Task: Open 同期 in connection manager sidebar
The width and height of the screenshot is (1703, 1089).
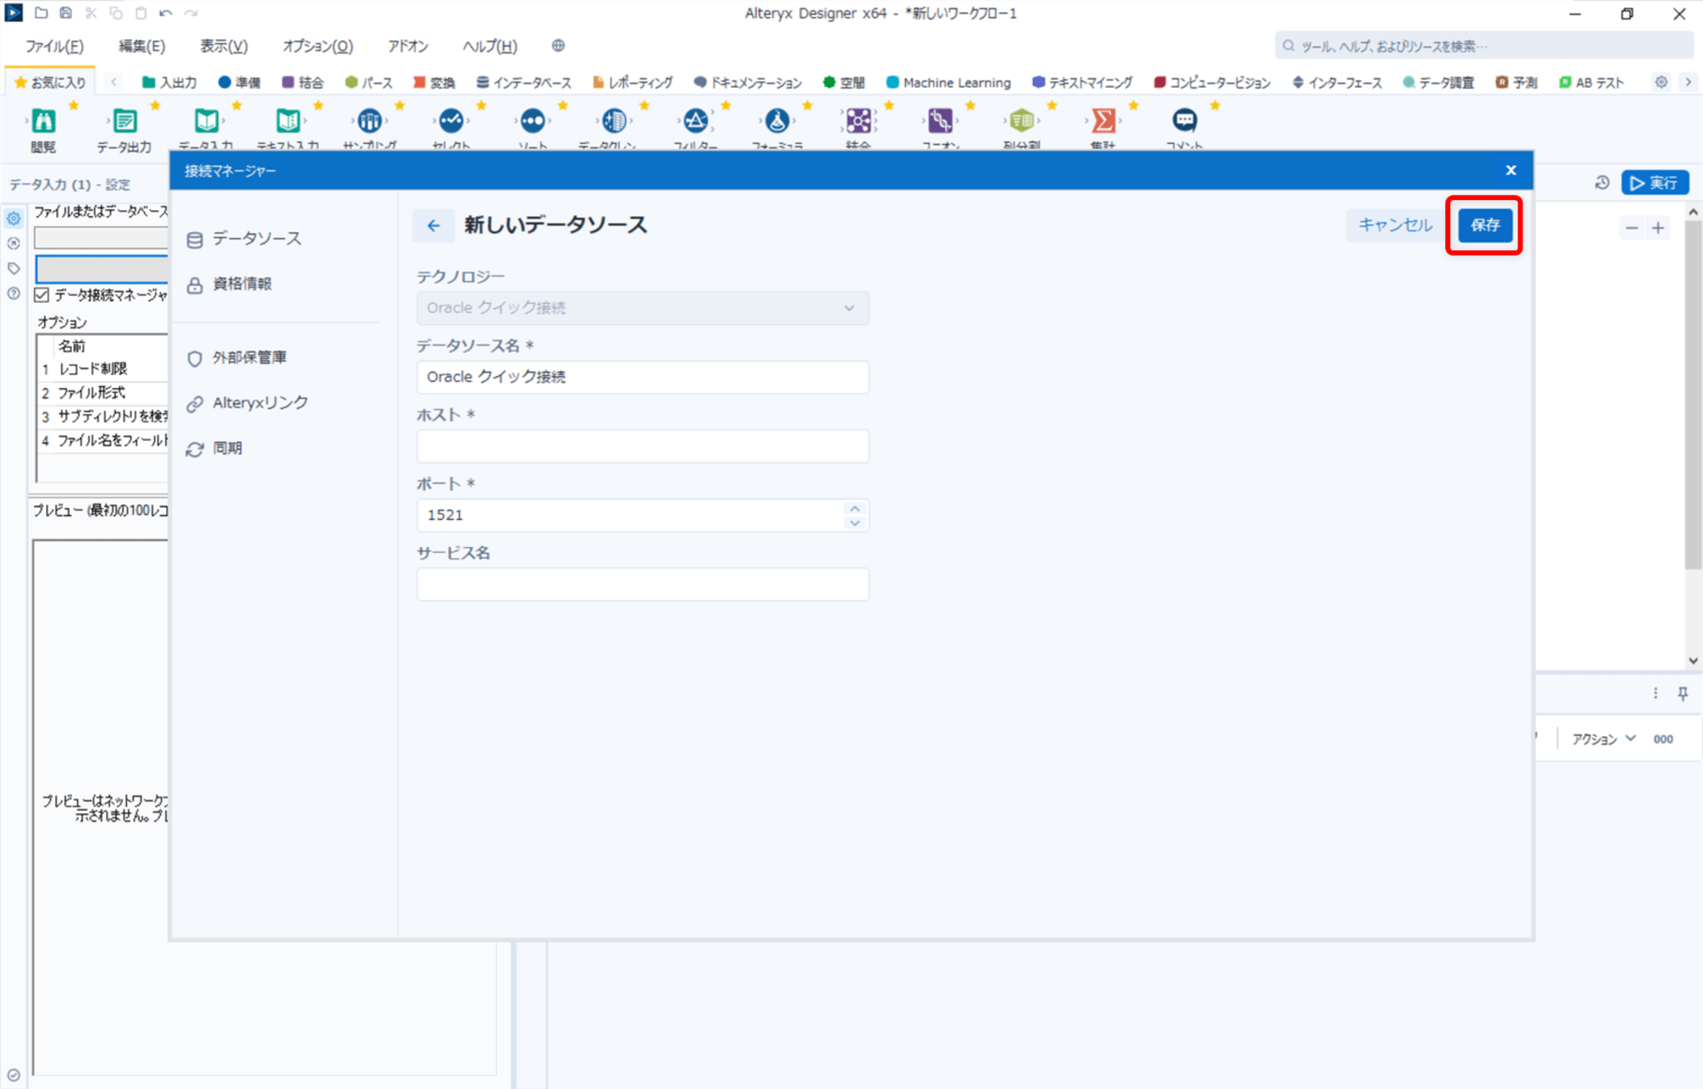Action: coord(215,448)
